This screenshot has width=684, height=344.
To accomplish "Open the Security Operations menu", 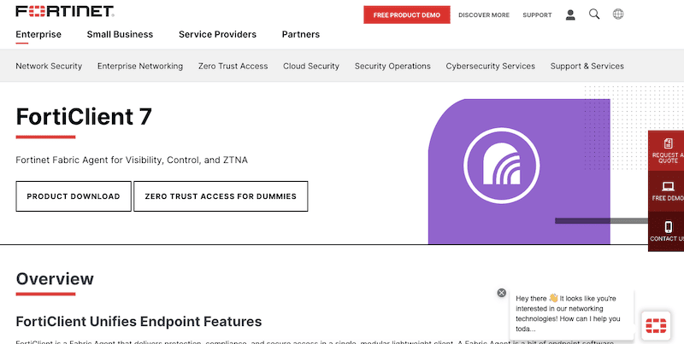I will pos(392,67).
